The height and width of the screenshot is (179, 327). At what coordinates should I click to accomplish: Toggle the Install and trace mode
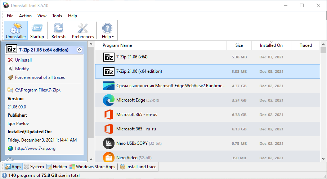[x=138, y=167]
